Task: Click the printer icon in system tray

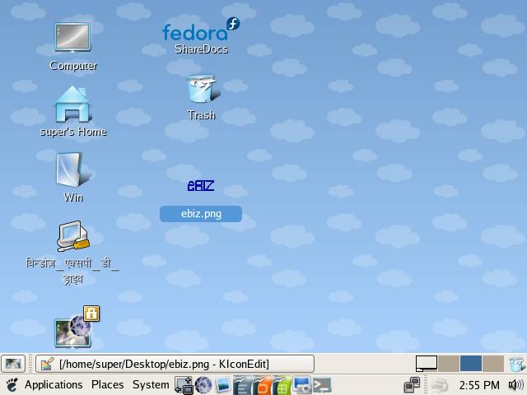Action: [440, 385]
